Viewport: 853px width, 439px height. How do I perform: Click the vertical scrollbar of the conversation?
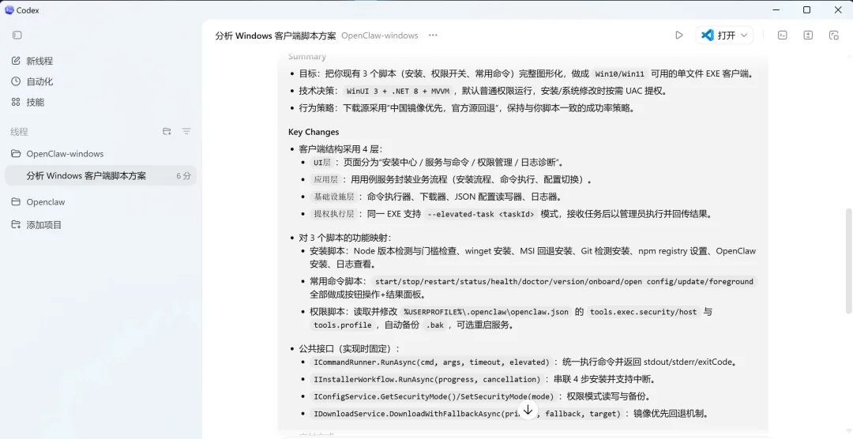848,261
